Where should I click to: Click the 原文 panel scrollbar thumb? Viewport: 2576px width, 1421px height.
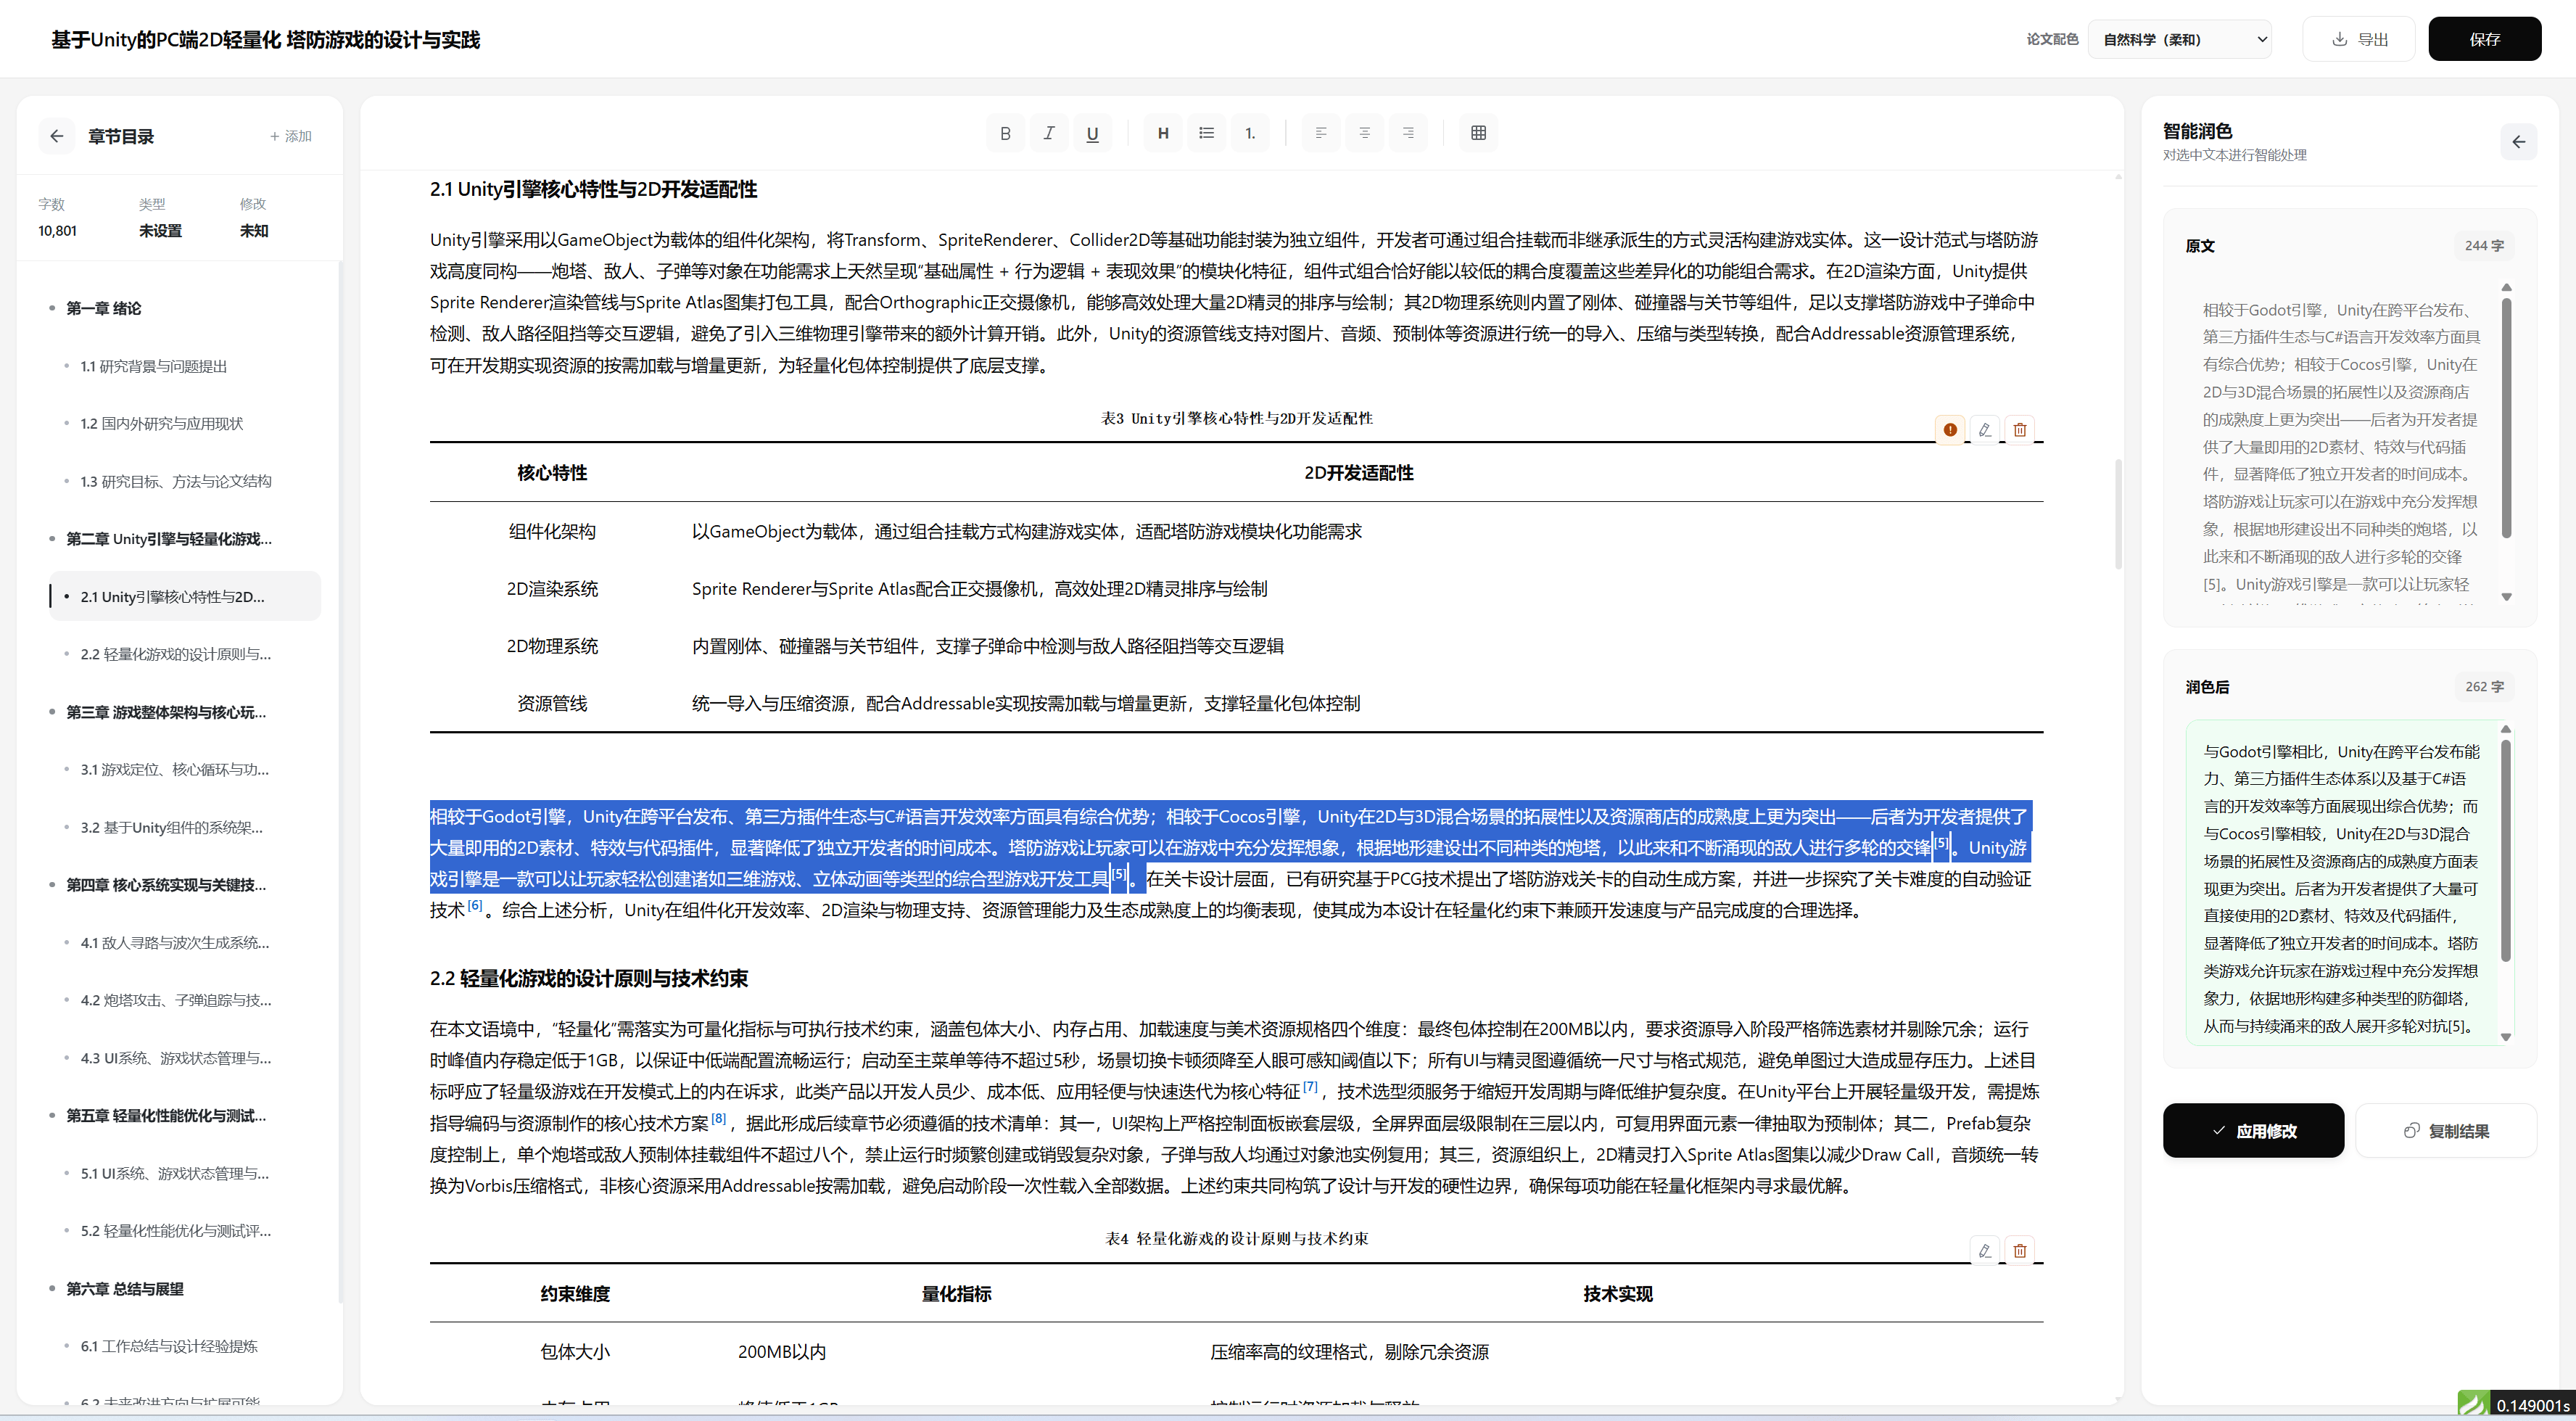pyautogui.click(x=2507, y=418)
